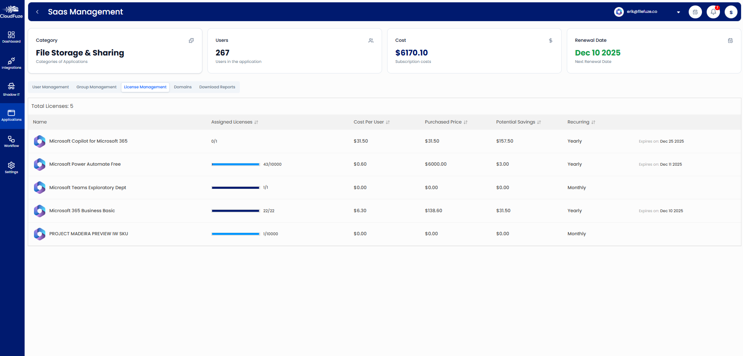This screenshot has height=356, width=743.
Task: Open Shadow IT from the sidebar
Action: pos(11,89)
